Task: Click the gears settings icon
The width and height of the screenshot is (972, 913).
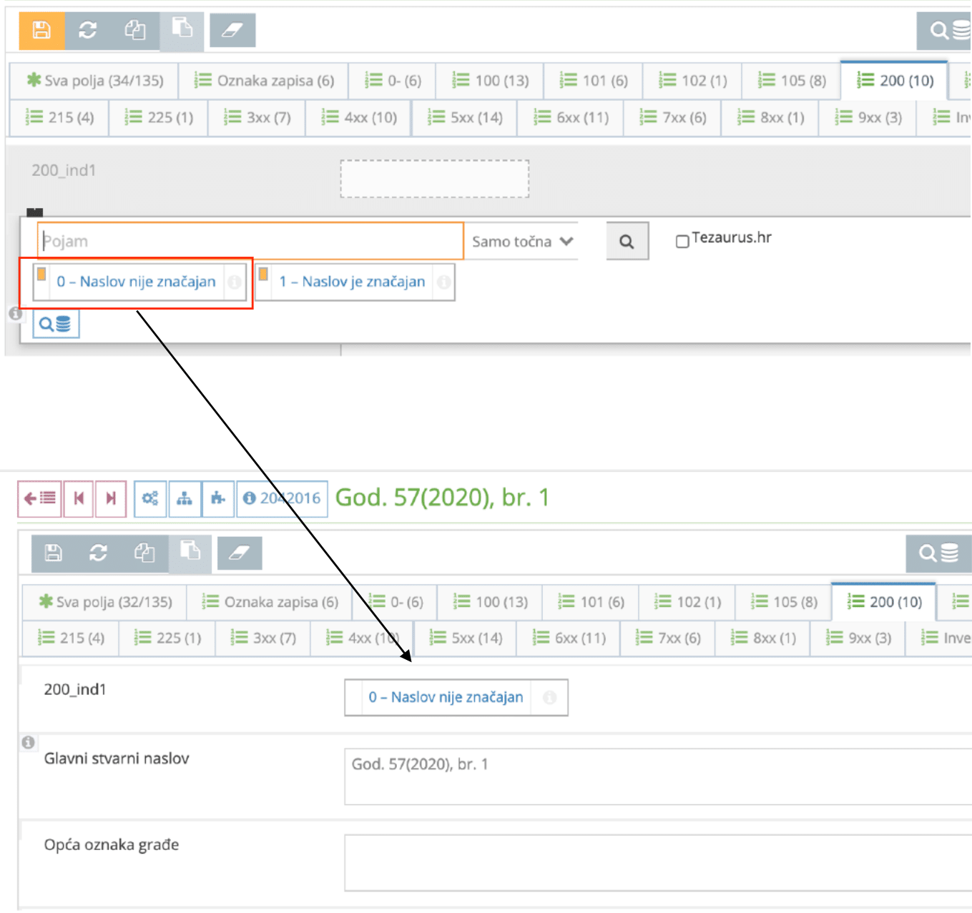Action: [x=150, y=498]
